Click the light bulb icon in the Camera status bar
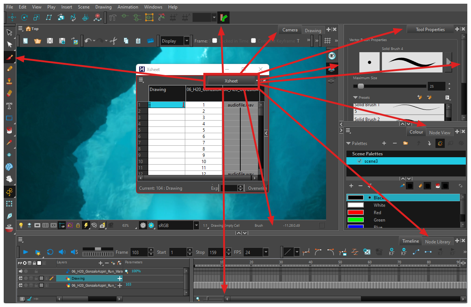 click(21, 225)
